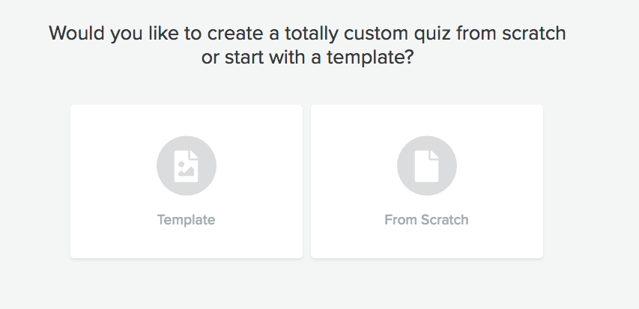Open the From Scratch quiz creation choice
Viewport: 639px width, 309px height.
426,181
